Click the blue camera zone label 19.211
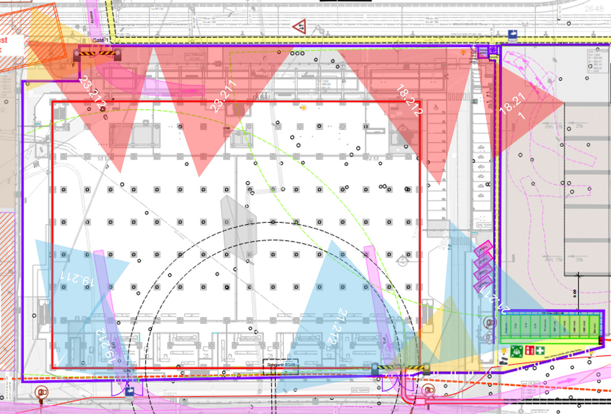 [77, 279]
